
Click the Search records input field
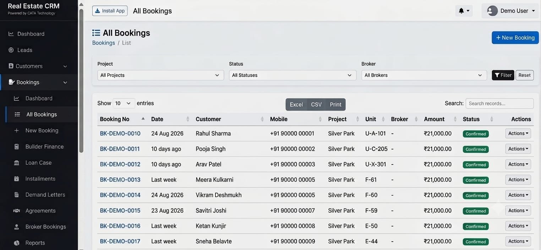click(x=499, y=103)
